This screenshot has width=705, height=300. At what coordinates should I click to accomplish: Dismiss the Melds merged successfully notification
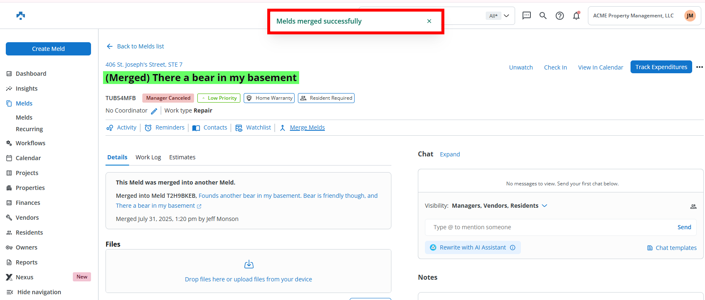(x=429, y=21)
